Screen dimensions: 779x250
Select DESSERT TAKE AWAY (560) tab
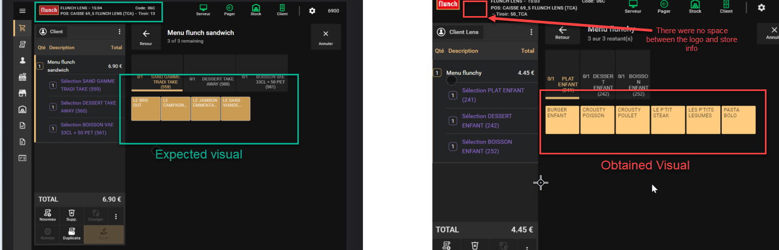(209, 73)
